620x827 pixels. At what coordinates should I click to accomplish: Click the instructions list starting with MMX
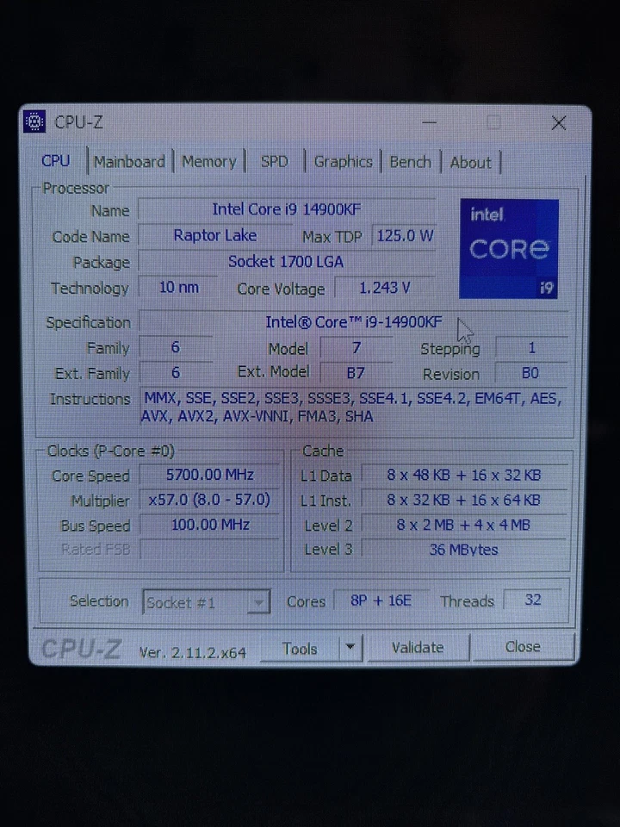point(353,407)
